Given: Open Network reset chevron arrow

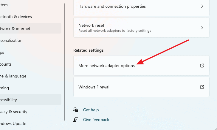Looking at the screenshot, I should click(202, 28).
